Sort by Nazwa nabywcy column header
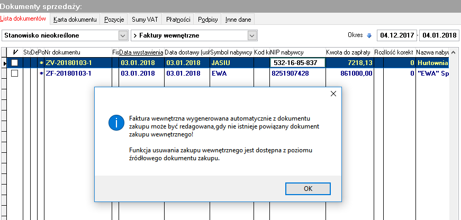The height and width of the screenshot is (220, 461). click(432, 52)
